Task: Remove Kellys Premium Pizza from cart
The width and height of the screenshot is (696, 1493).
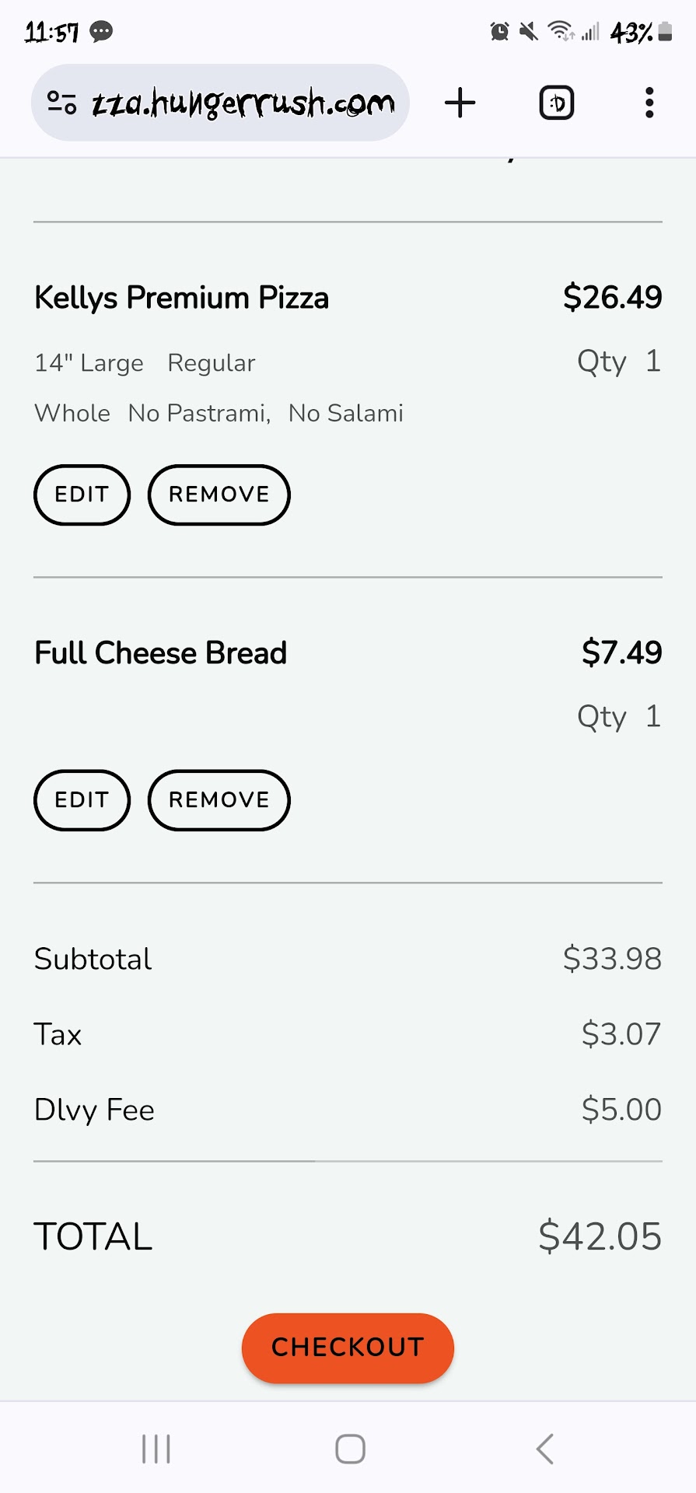Action: click(219, 495)
